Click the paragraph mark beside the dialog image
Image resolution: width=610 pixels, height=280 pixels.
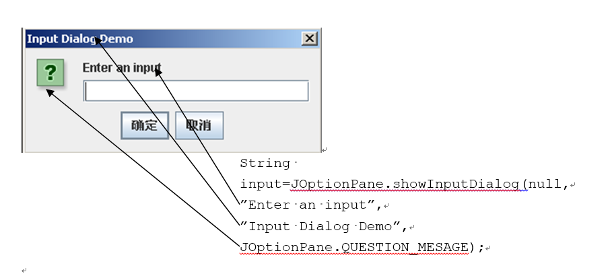point(325,149)
